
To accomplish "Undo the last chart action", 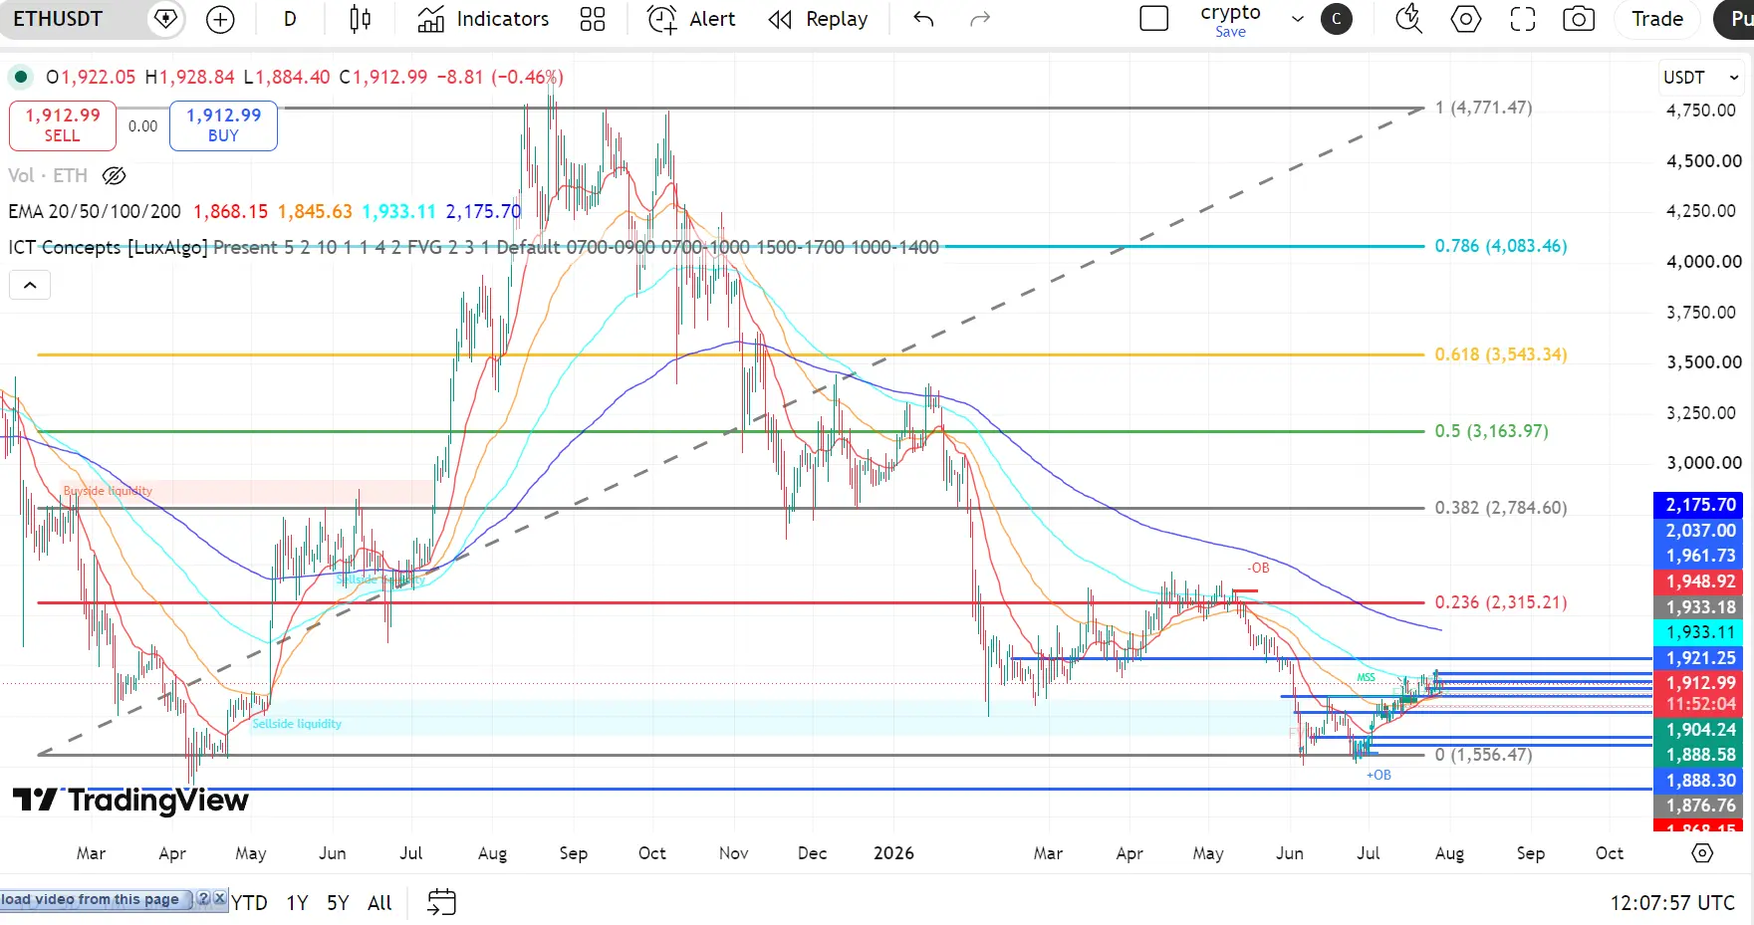I will click(924, 19).
